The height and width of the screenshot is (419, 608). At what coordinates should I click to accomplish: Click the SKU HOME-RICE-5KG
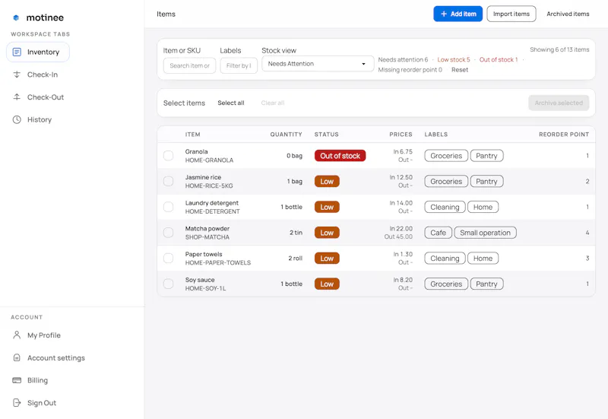click(209, 186)
